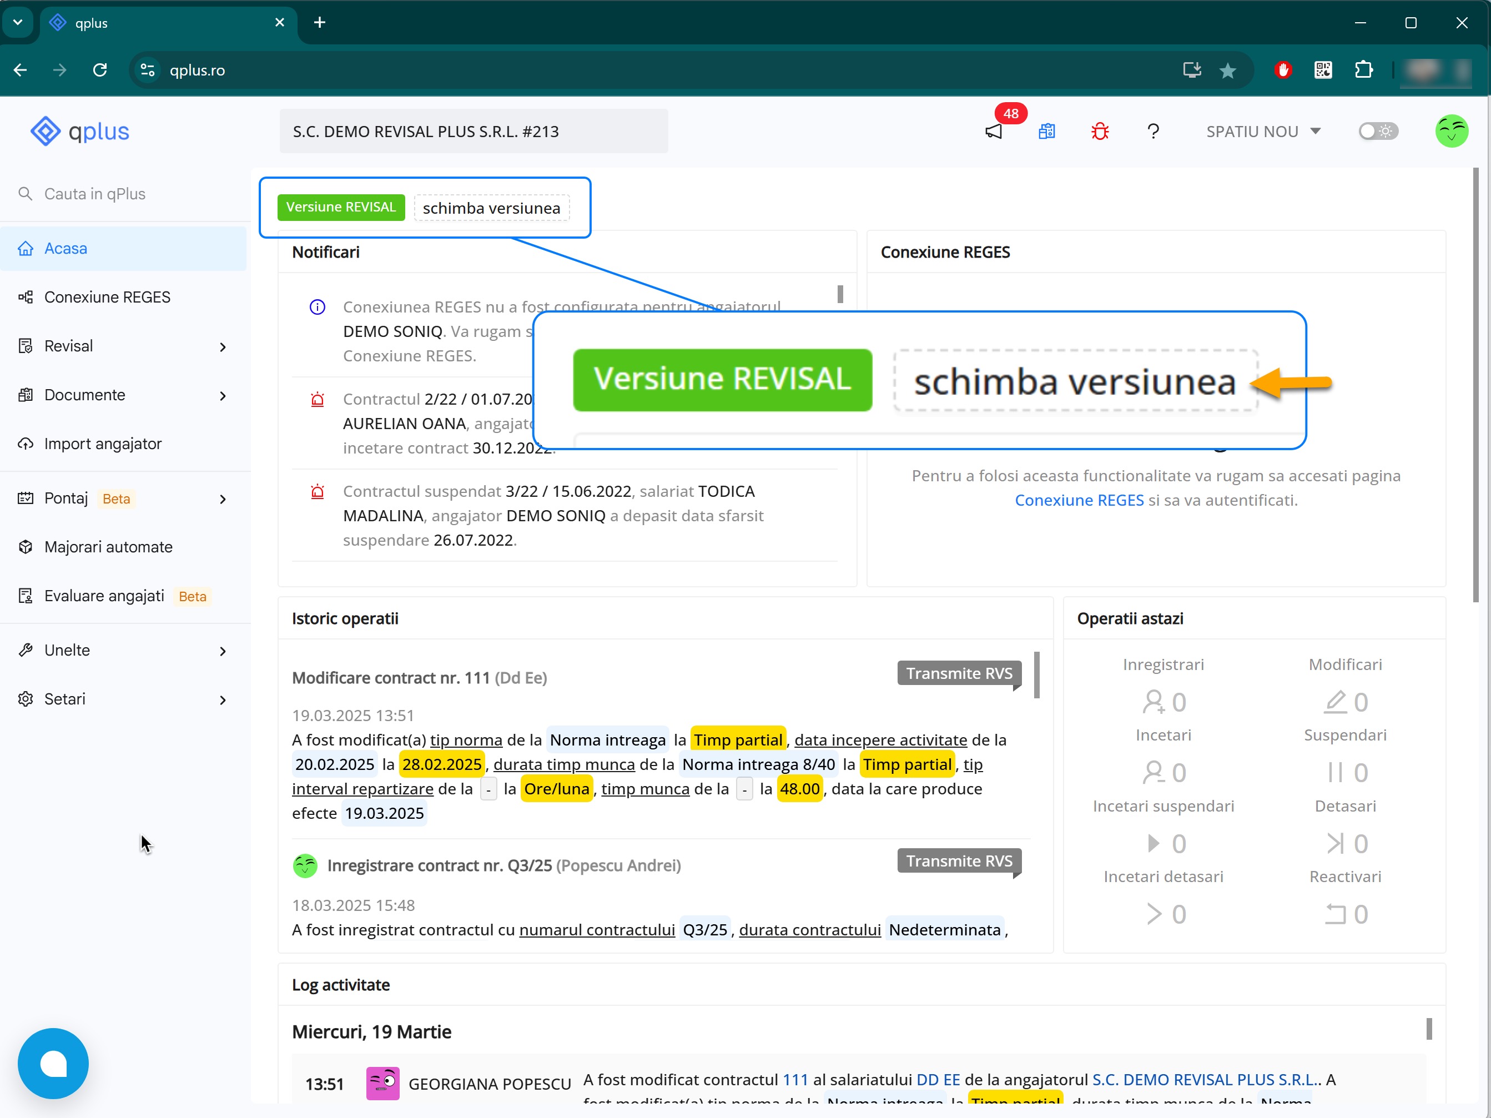
Task: Click the Revisal sidebar icon
Action: click(x=26, y=346)
